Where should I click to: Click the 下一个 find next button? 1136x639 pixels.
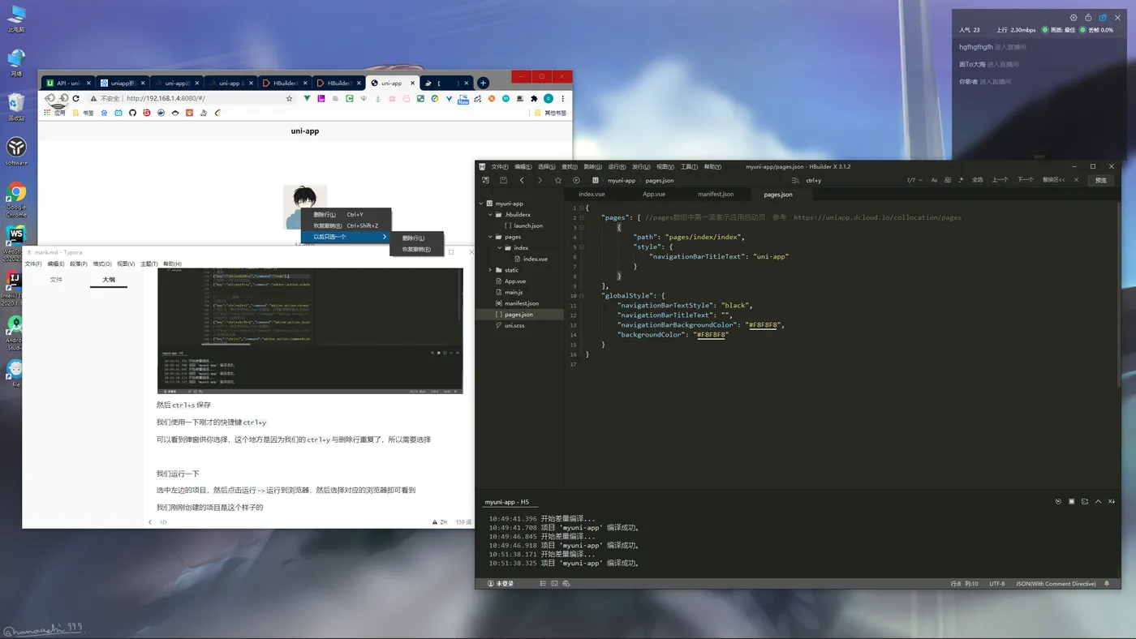(1026, 180)
